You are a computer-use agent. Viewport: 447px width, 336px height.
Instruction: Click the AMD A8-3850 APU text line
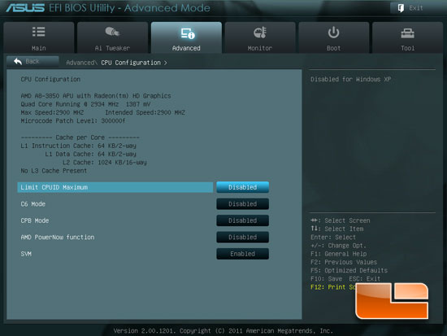click(96, 96)
